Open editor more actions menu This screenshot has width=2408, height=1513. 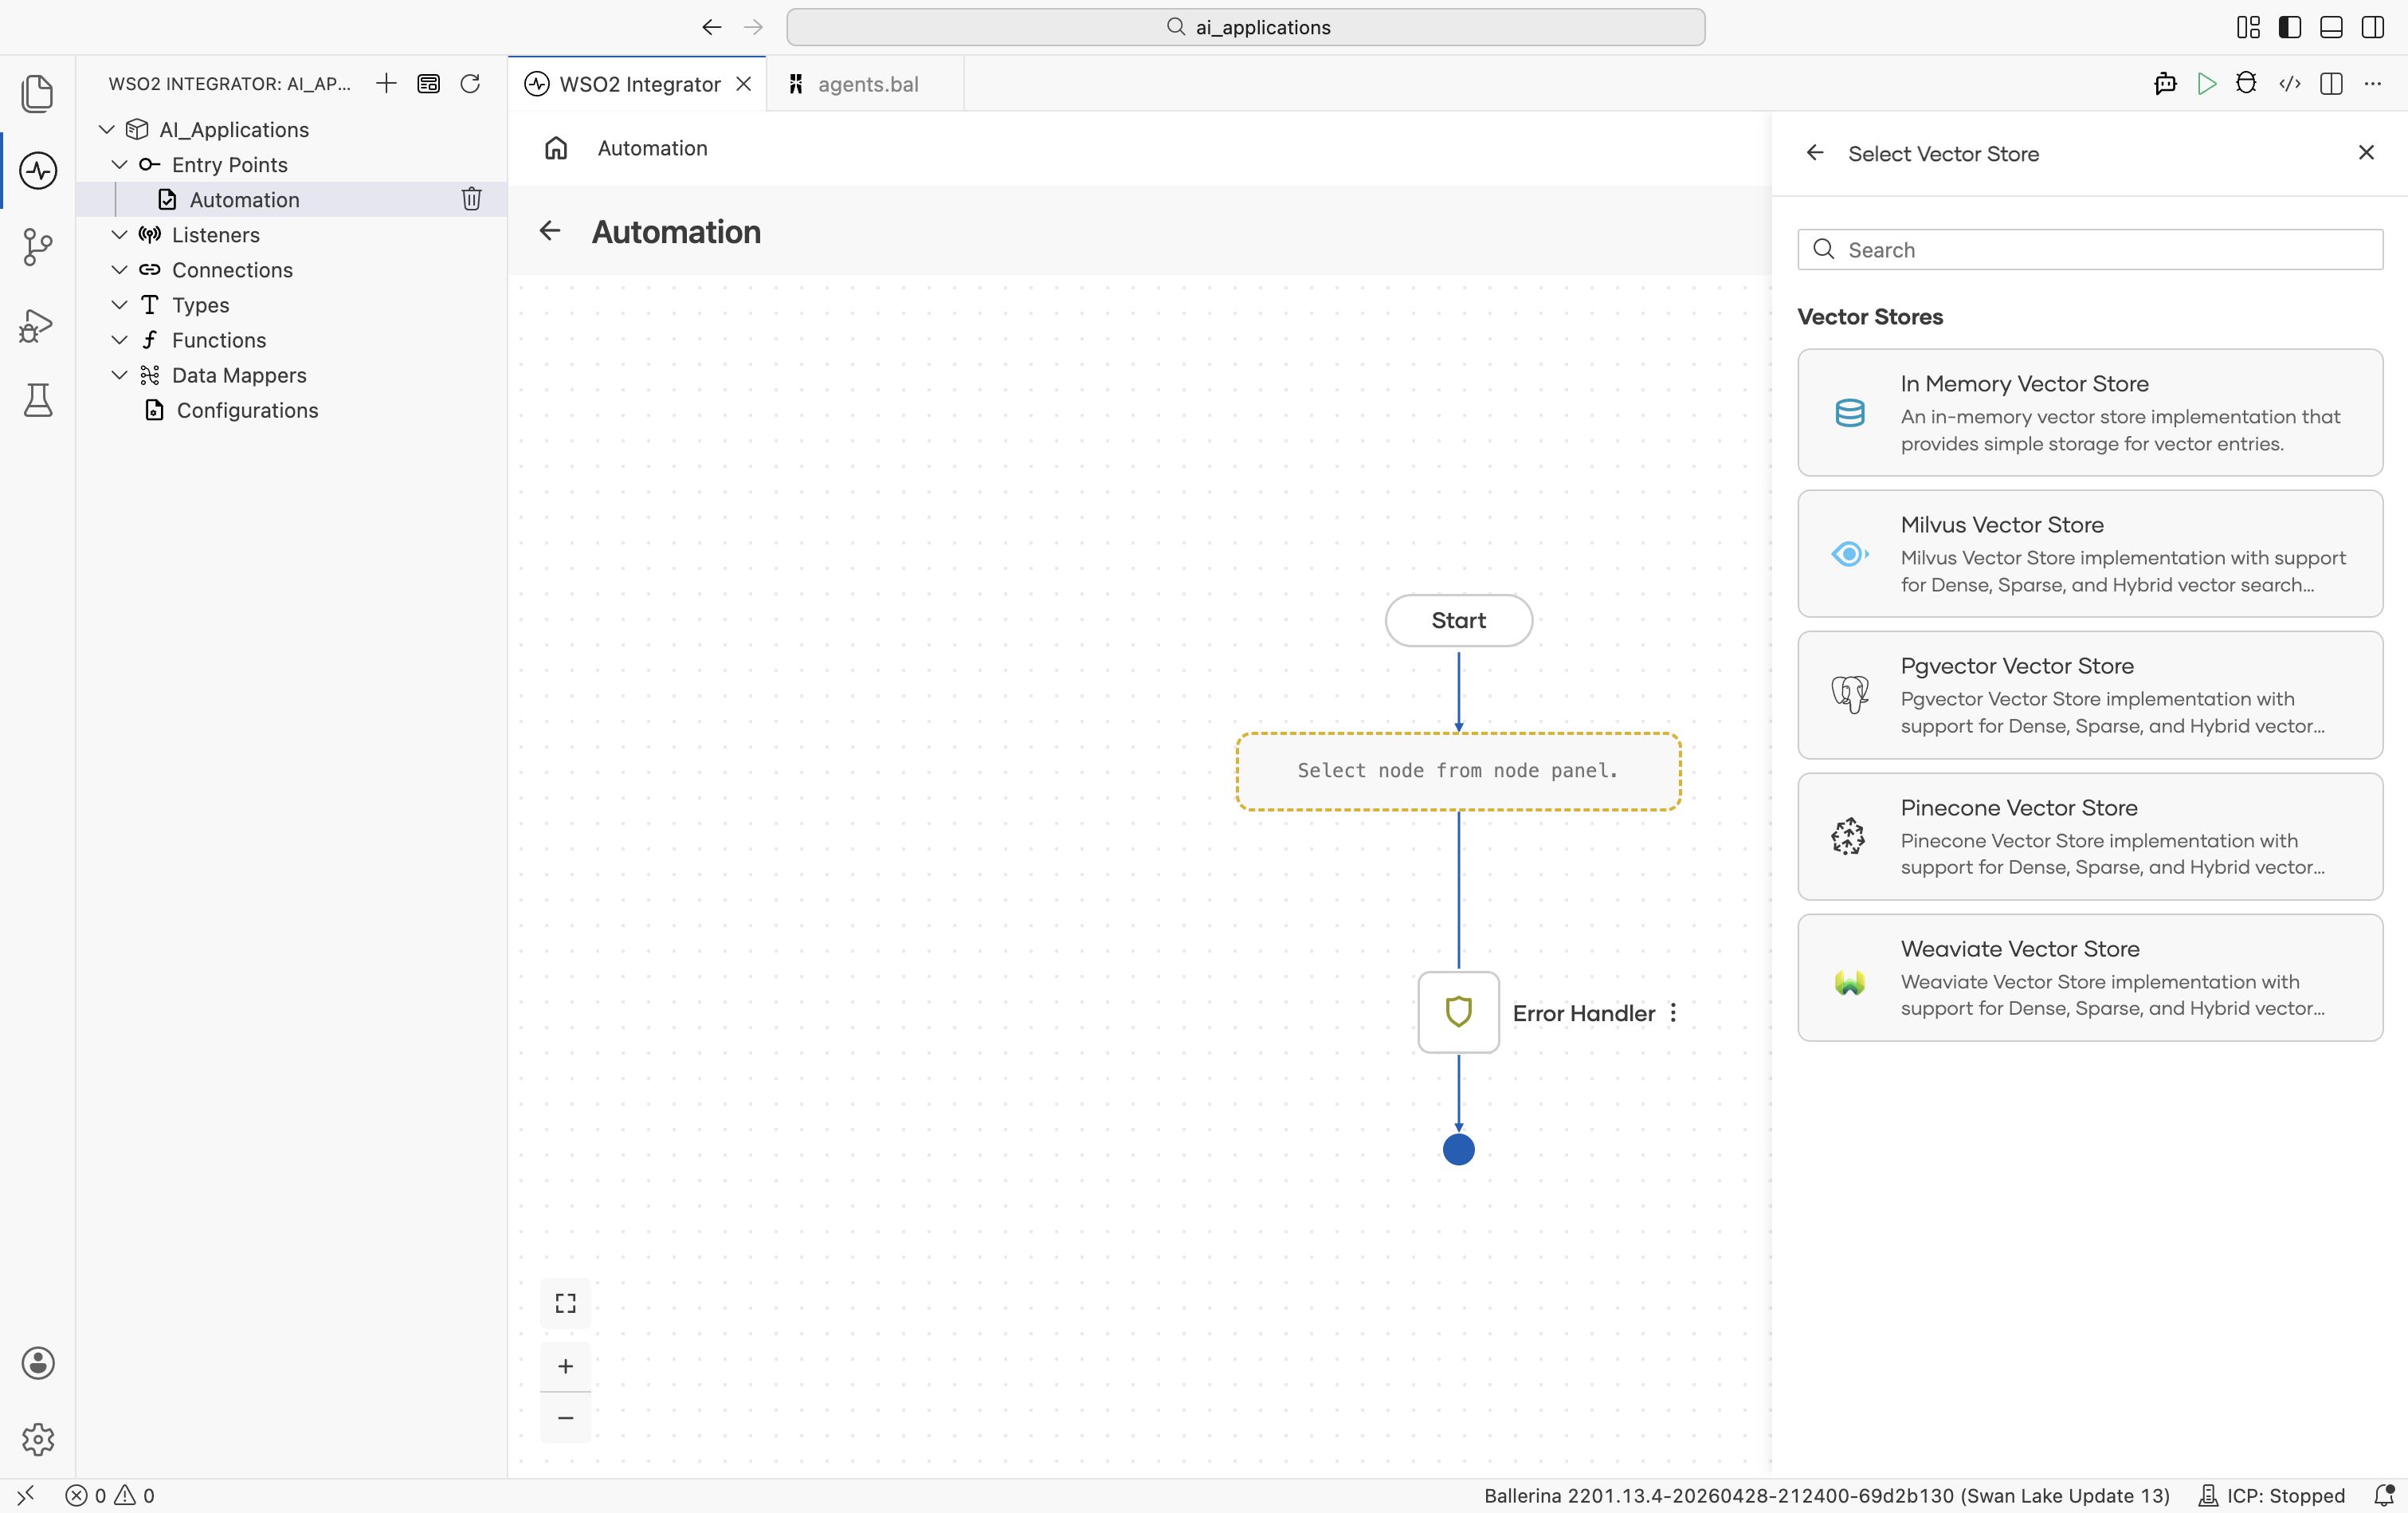2373,84
